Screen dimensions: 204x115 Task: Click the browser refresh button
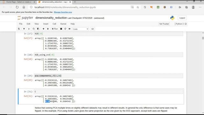[17, 7]
